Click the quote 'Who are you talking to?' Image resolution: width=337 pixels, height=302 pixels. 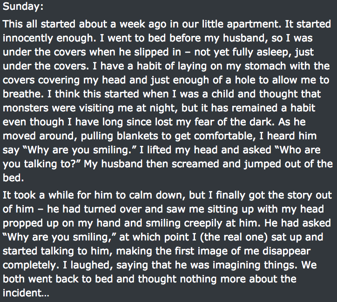pos(162,157)
